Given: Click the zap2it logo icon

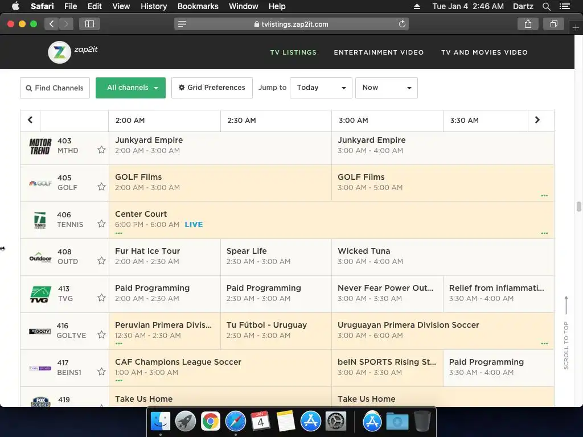Looking at the screenshot, I should coord(59,52).
